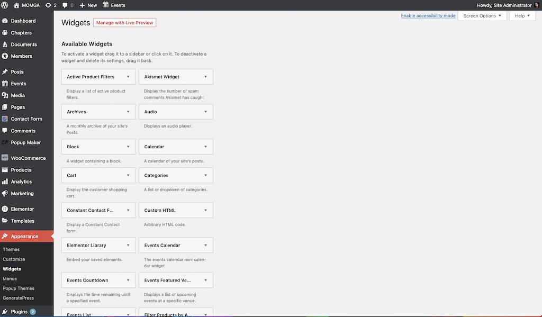Click the MOMGA site name link
Image resolution: width=542 pixels, height=317 pixels.
[x=31, y=5]
